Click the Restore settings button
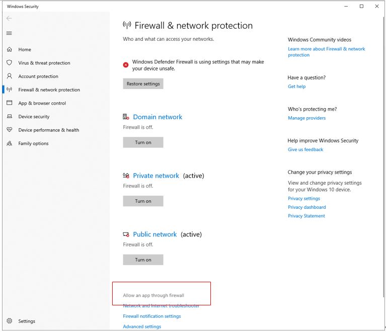This screenshot has width=386, height=332. [x=143, y=84]
